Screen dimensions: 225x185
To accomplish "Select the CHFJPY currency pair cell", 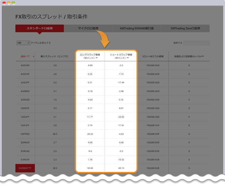I will pos(25,126).
